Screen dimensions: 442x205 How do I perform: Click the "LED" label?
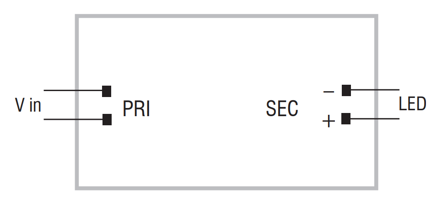click(412, 103)
